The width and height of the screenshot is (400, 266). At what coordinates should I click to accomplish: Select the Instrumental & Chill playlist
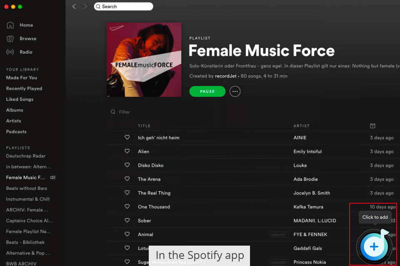(x=28, y=199)
